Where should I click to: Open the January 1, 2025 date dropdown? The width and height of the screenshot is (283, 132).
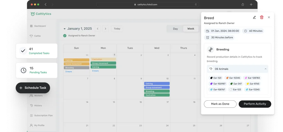[65, 29]
